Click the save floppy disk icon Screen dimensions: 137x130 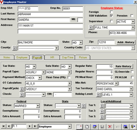pyautogui.click(x=102, y=127)
